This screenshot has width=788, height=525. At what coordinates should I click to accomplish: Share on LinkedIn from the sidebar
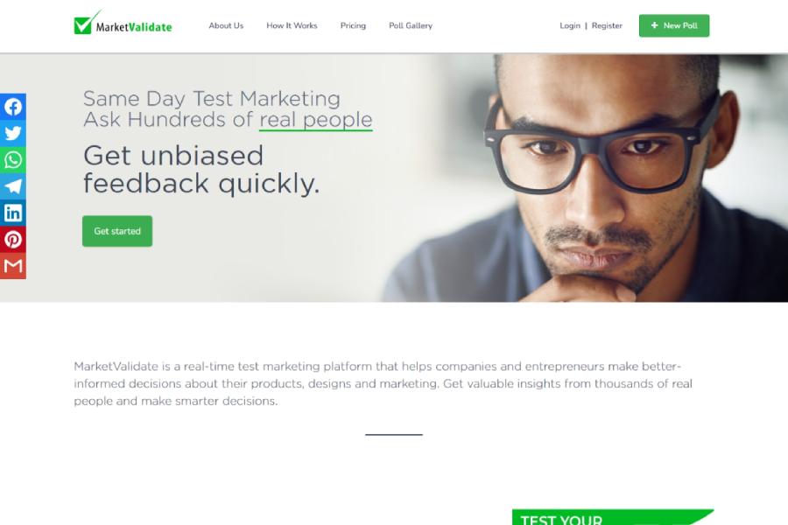click(13, 213)
